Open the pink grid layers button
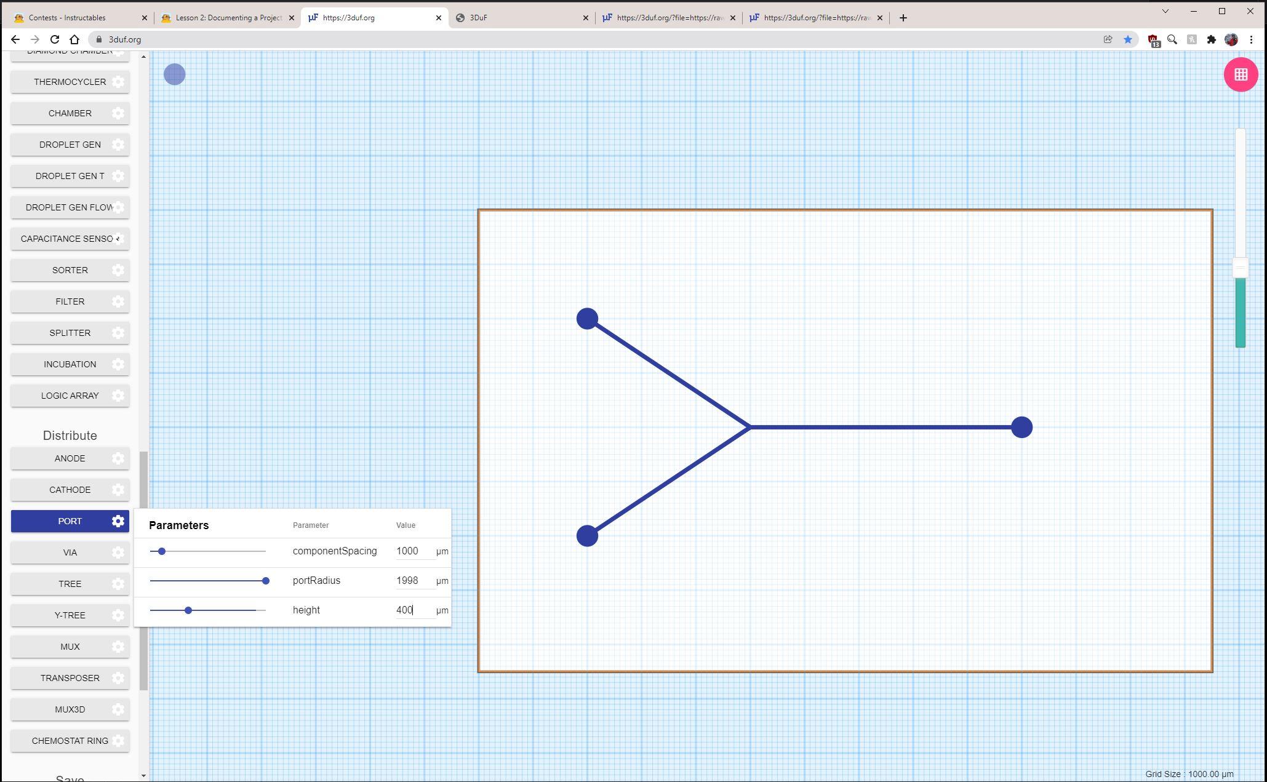The image size is (1267, 782). point(1240,74)
